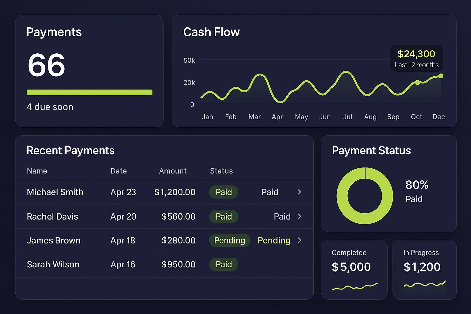Click the green payments progress bar

point(90,92)
